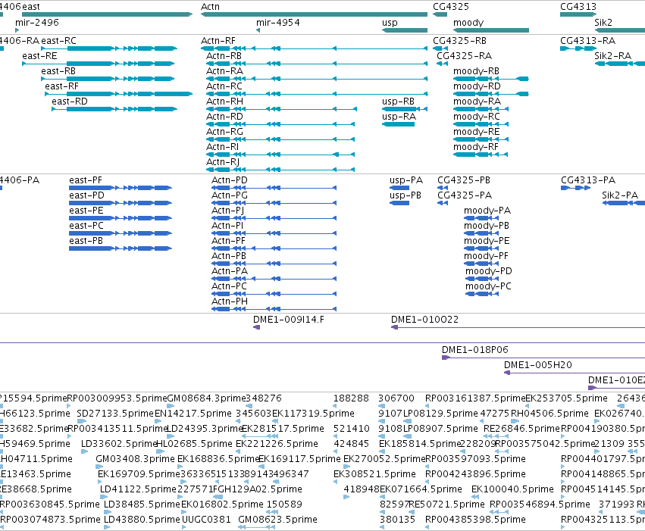Click the usp gene label
The height and width of the screenshot is (531, 645).
(390, 23)
